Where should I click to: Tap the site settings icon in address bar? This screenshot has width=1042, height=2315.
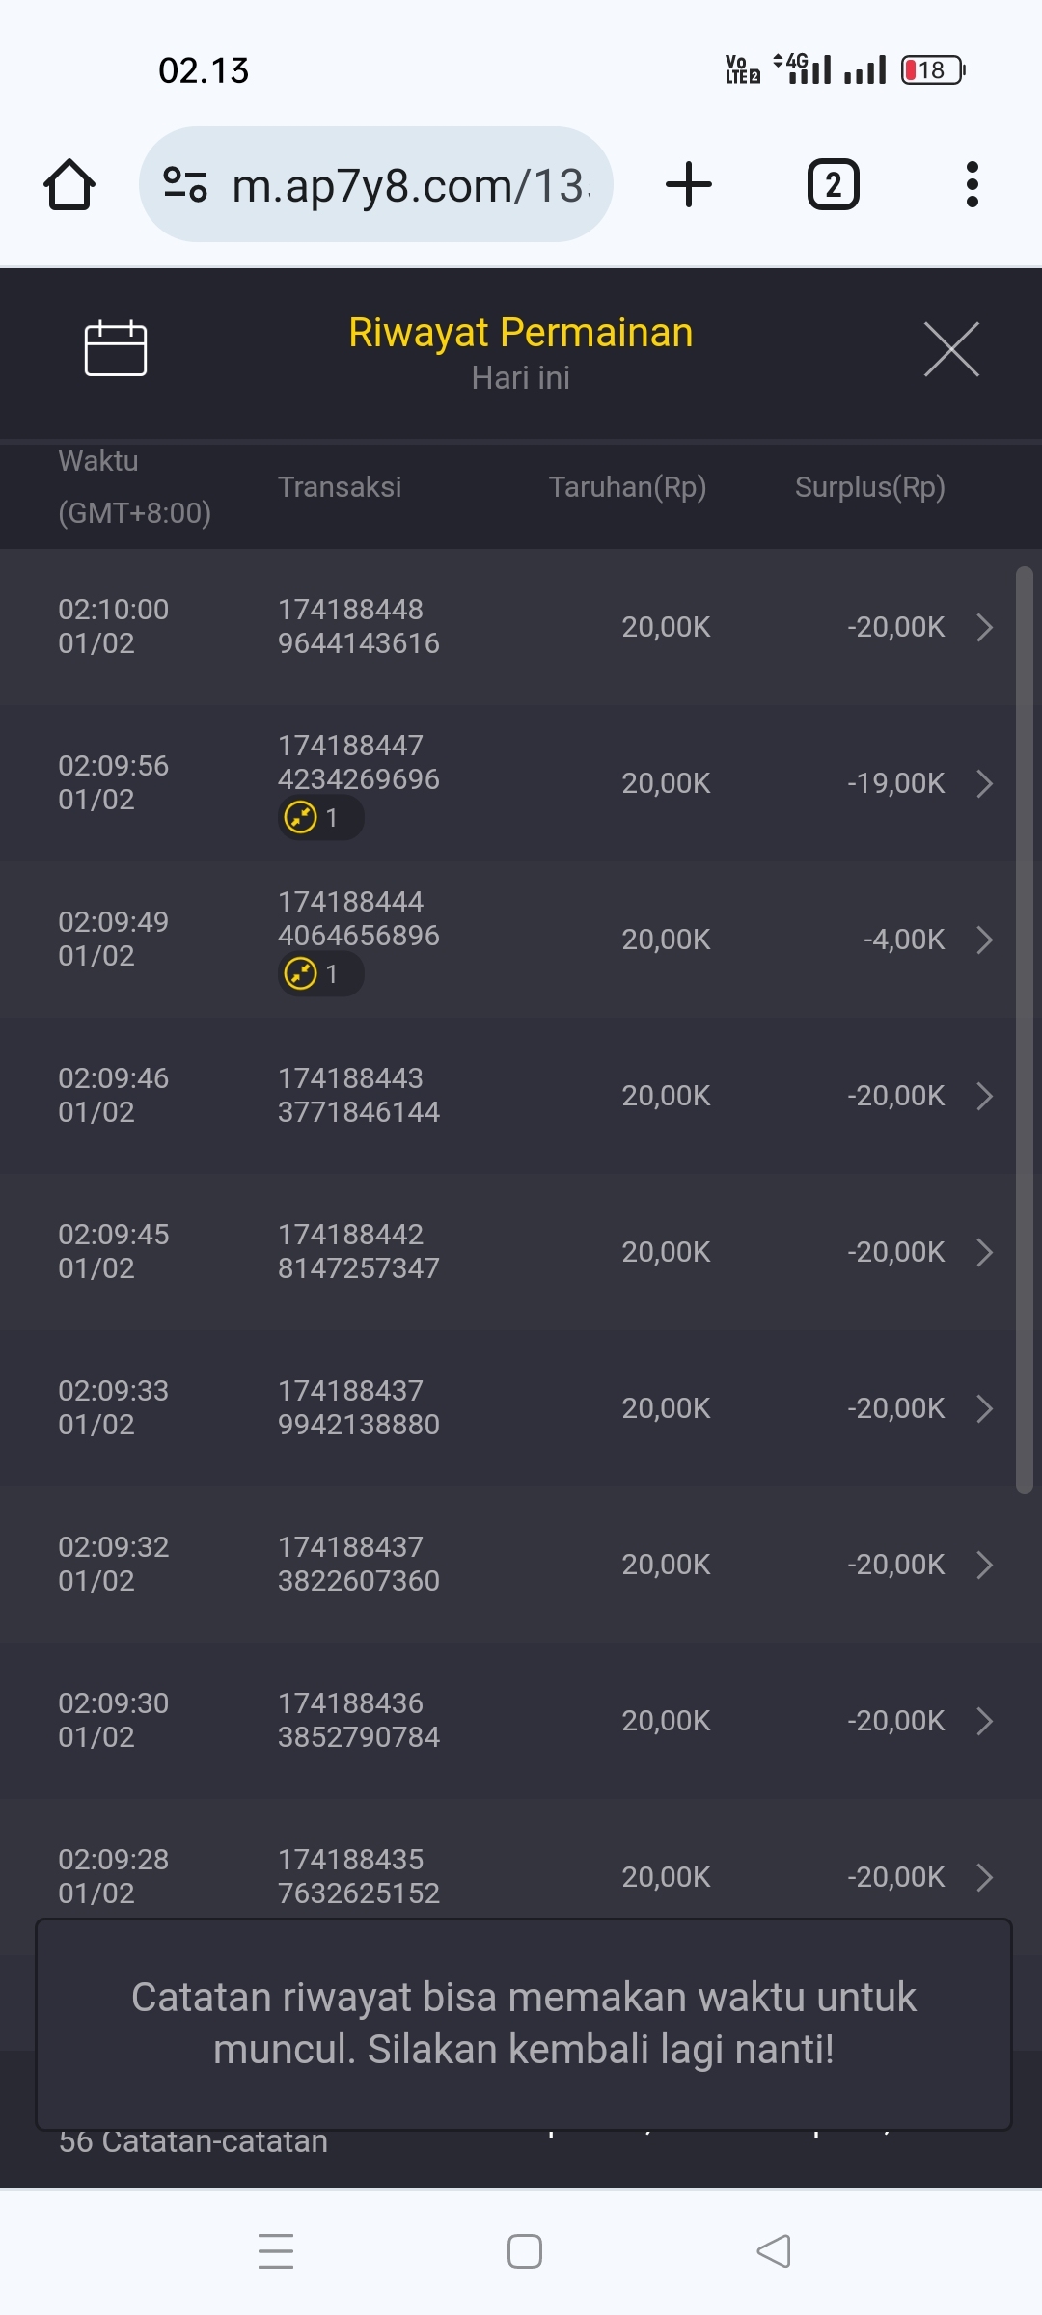coord(185,184)
